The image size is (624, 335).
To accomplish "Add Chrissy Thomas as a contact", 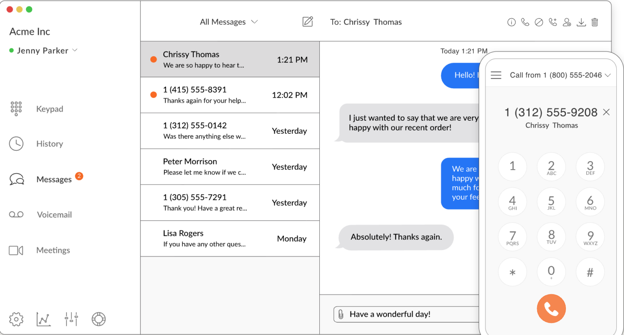I will tap(567, 22).
